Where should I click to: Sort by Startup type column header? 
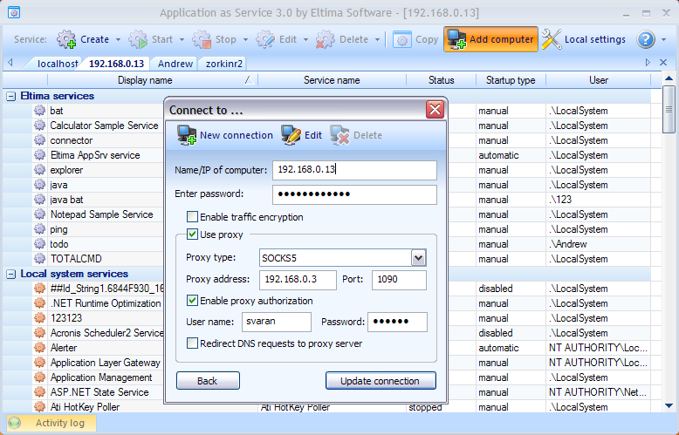(x=511, y=80)
